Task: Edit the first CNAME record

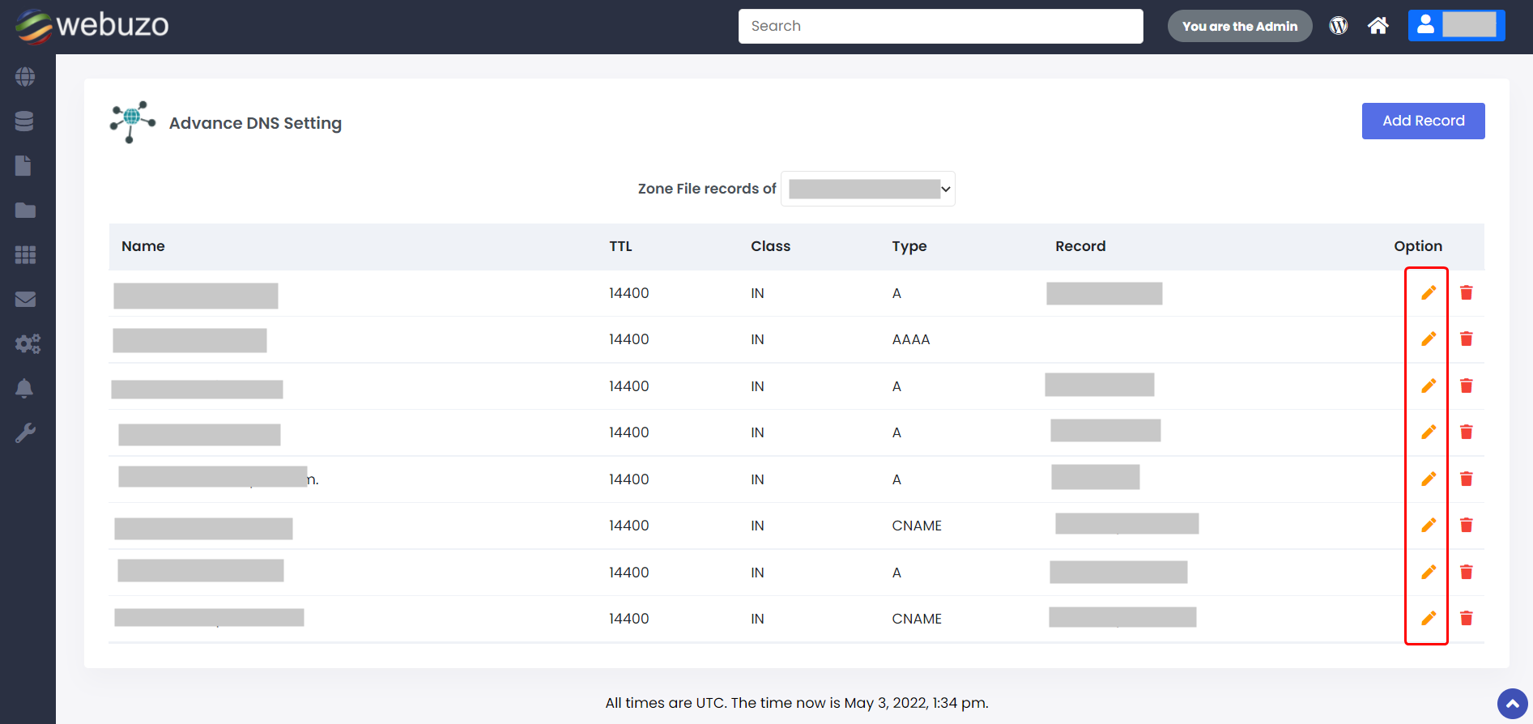Action: pyautogui.click(x=1429, y=525)
